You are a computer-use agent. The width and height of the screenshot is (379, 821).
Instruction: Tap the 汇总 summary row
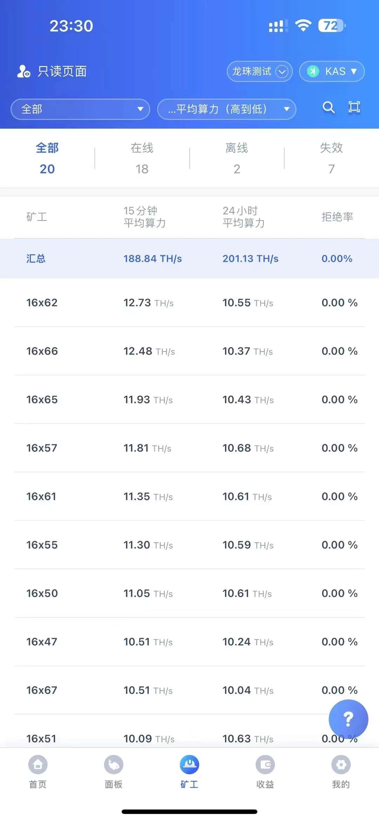pos(189,258)
